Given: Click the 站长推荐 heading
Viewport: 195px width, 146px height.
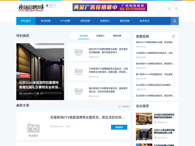Looking at the screenshot, I should (x=142, y=106).
